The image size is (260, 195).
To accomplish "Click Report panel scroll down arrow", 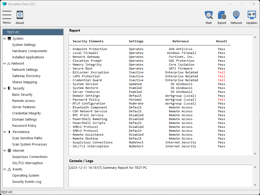I will (x=255, y=154).
